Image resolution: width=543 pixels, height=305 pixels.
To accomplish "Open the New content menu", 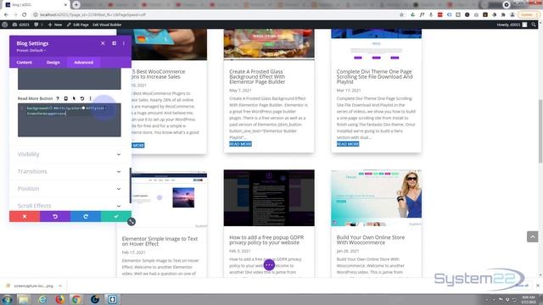I will [55, 25].
